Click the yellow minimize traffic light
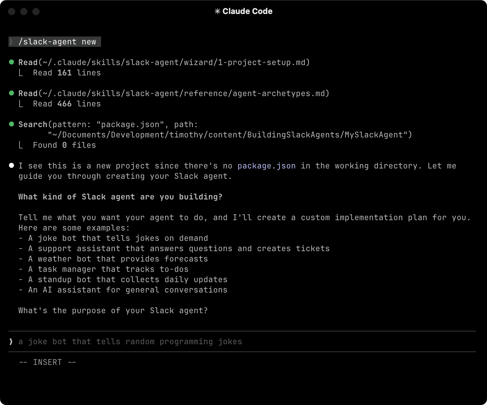 pyautogui.click(x=24, y=12)
